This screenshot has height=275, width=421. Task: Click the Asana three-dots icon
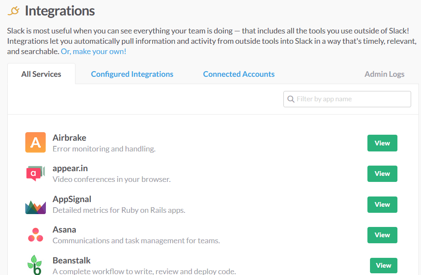(36, 235)
